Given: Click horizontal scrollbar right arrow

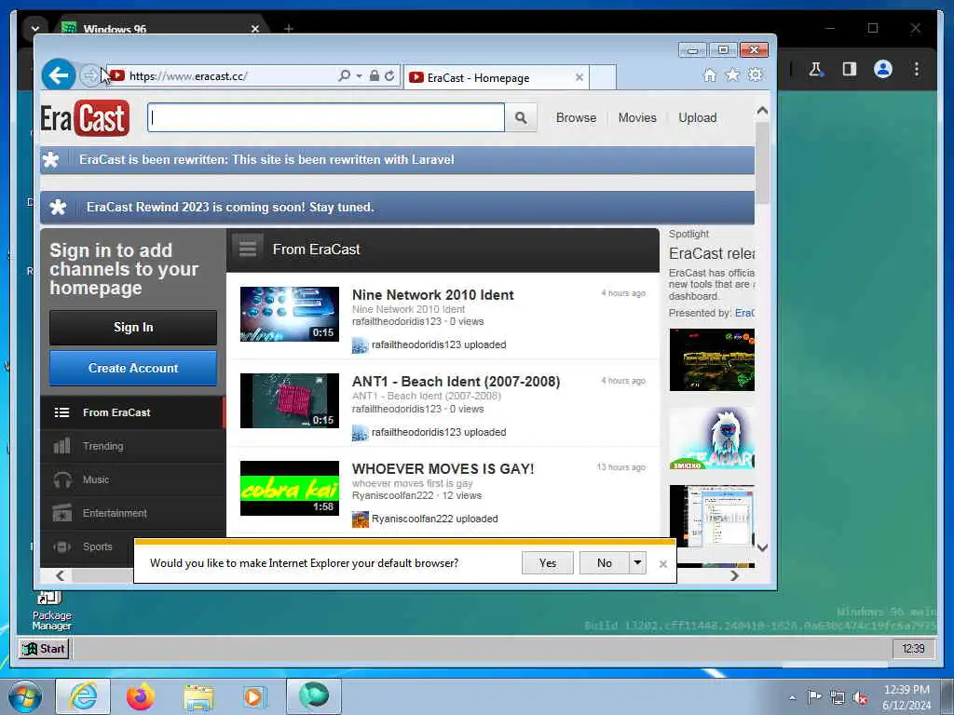Looking at the screenshot, I should 734,575.
